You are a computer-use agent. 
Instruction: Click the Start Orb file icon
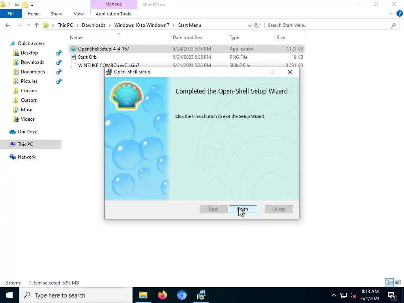(73, 57)
